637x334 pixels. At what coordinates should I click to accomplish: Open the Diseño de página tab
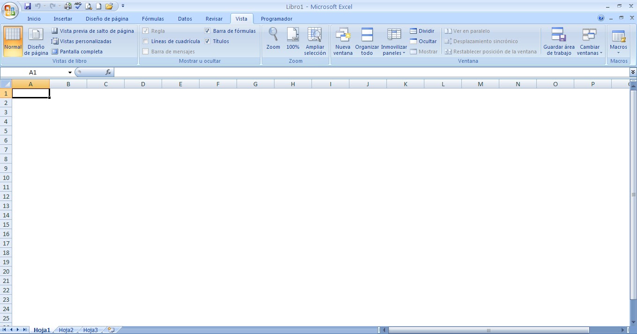tap(107, 19)
